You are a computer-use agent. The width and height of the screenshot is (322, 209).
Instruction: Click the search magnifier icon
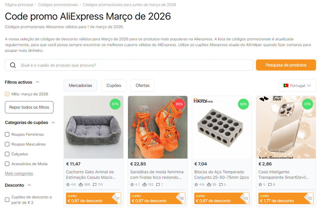(13, 65)
